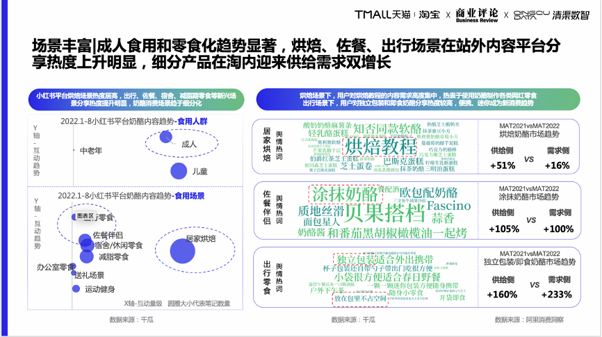
Task: Click the 减脂零食 chart label
Action: (x=113, y=257)
